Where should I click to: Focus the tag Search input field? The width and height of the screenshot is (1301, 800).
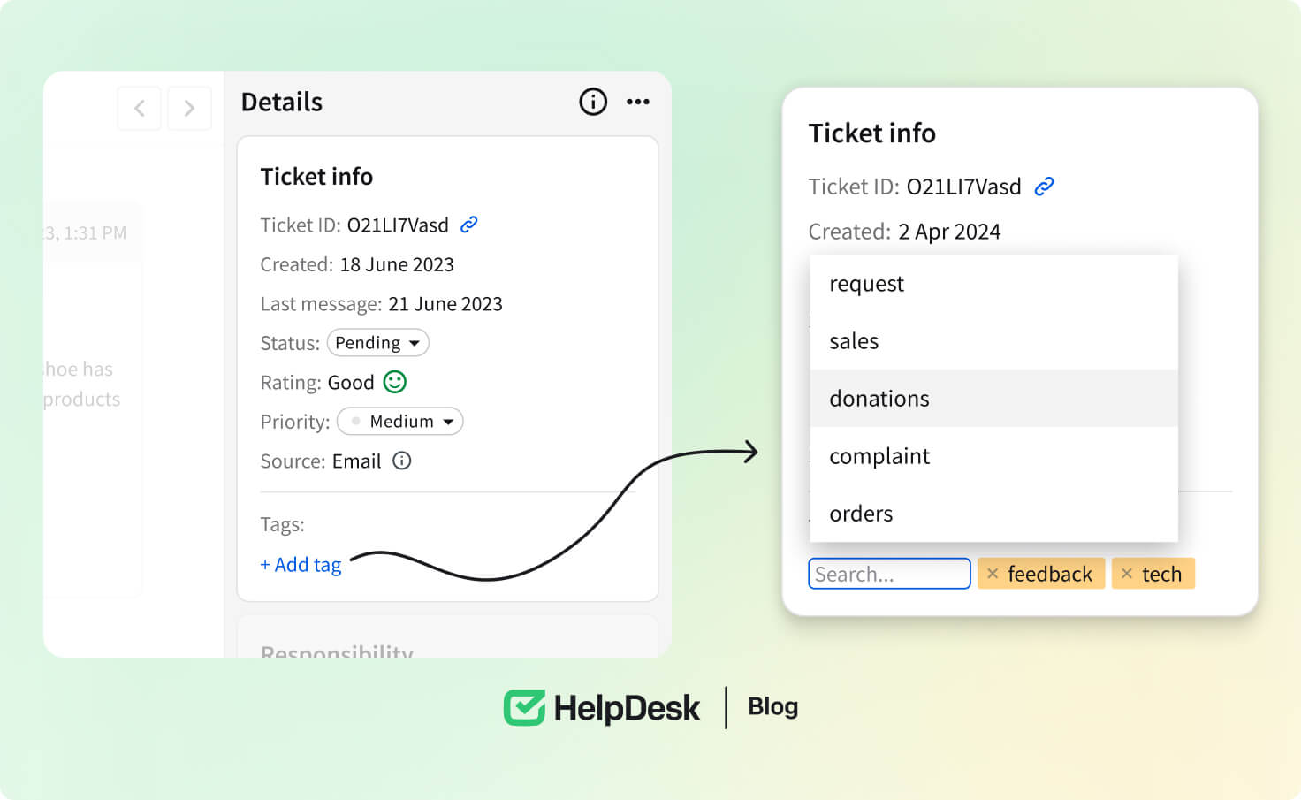tap(888, 574)
